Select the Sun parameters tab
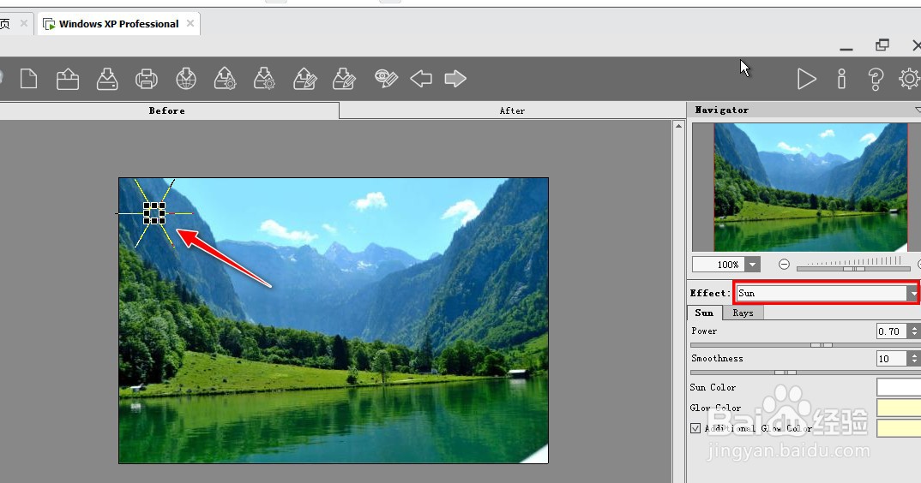Viewport: 921px width, 483px height. (x=704, y=313)
